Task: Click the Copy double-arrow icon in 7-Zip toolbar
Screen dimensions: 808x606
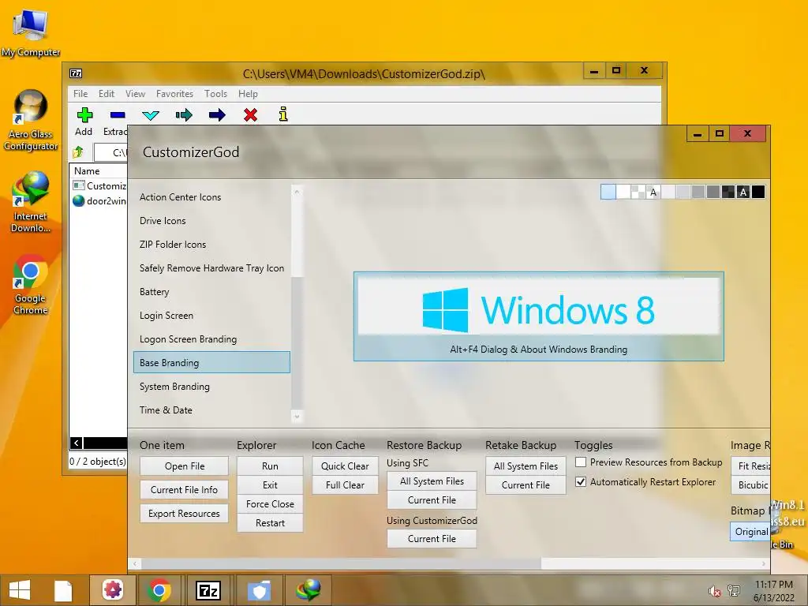Action: click(184, 114)
